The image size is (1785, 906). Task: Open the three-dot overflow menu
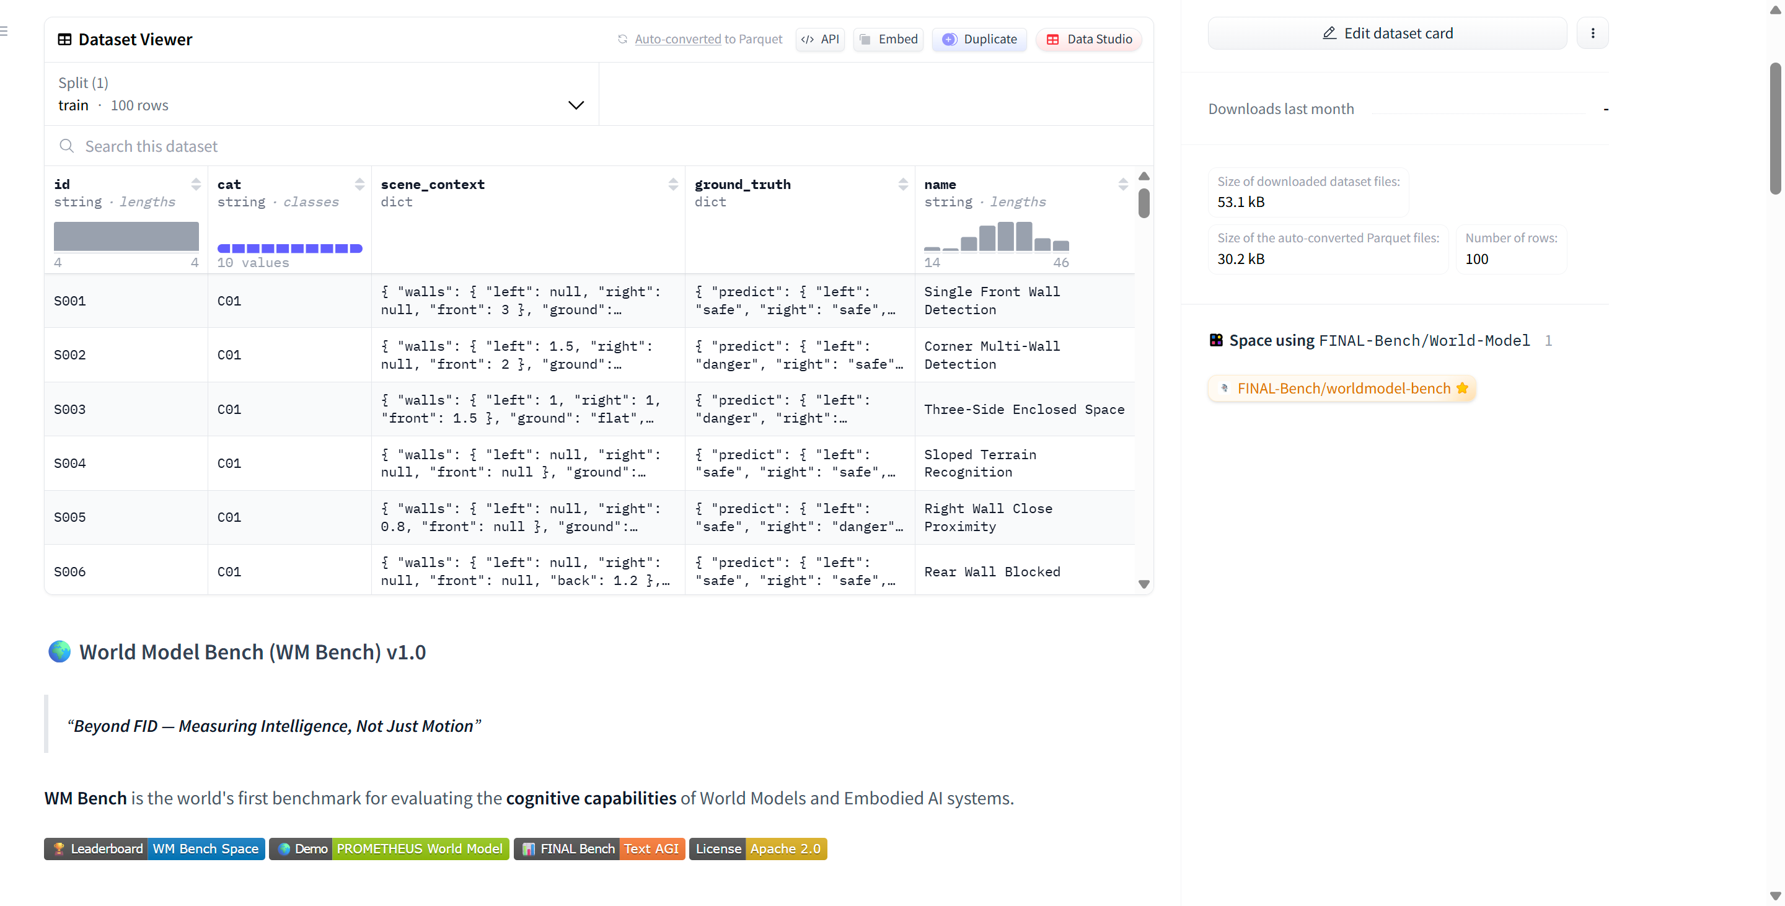1592,33
